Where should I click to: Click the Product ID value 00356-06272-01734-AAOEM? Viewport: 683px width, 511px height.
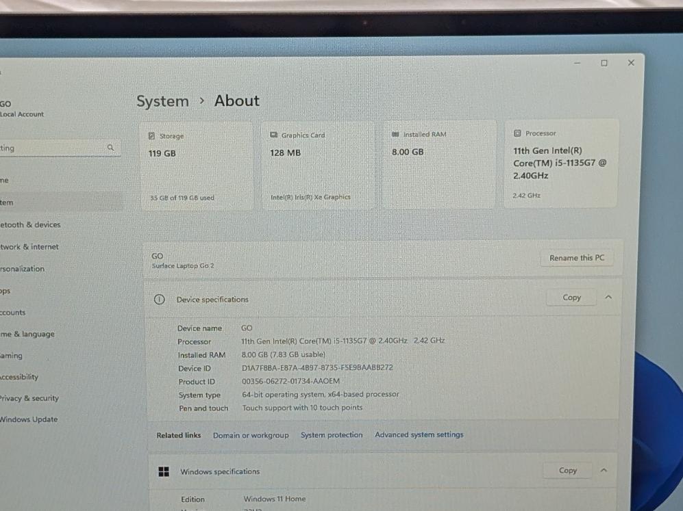pyautogui.click(x=290, y=382)
